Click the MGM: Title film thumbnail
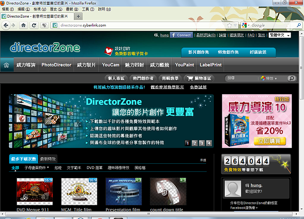The image size is (304, 219). pyautogui.click(x=79, y=191)
